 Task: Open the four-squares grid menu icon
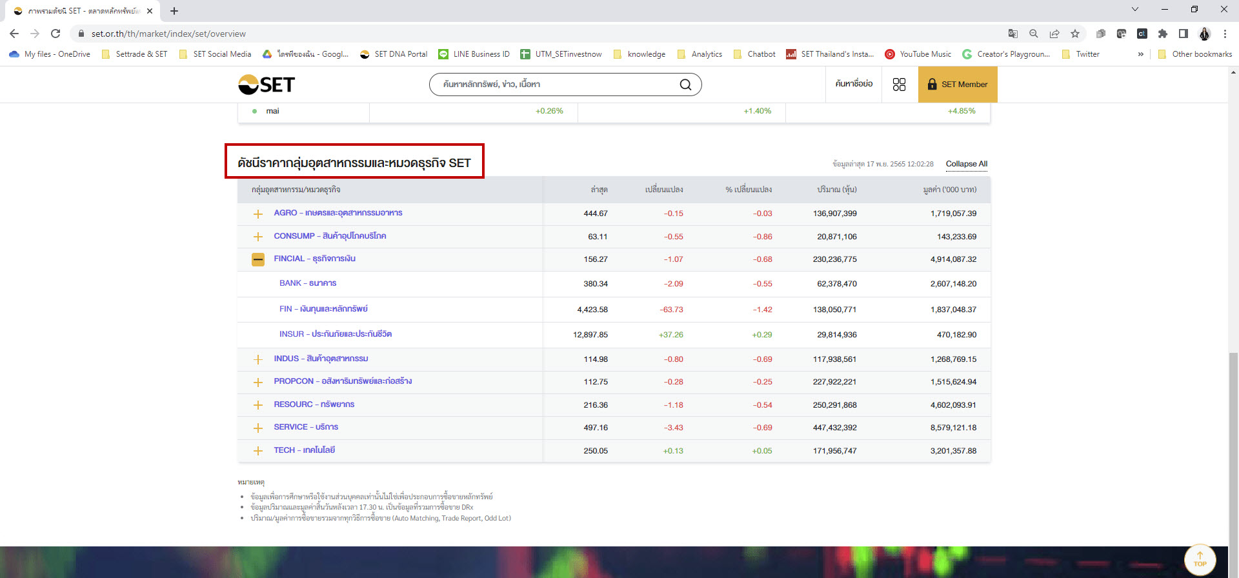899,85
